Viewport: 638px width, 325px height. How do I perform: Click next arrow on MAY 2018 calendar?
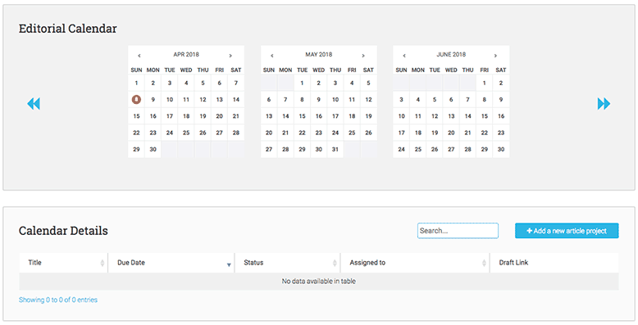363,56
